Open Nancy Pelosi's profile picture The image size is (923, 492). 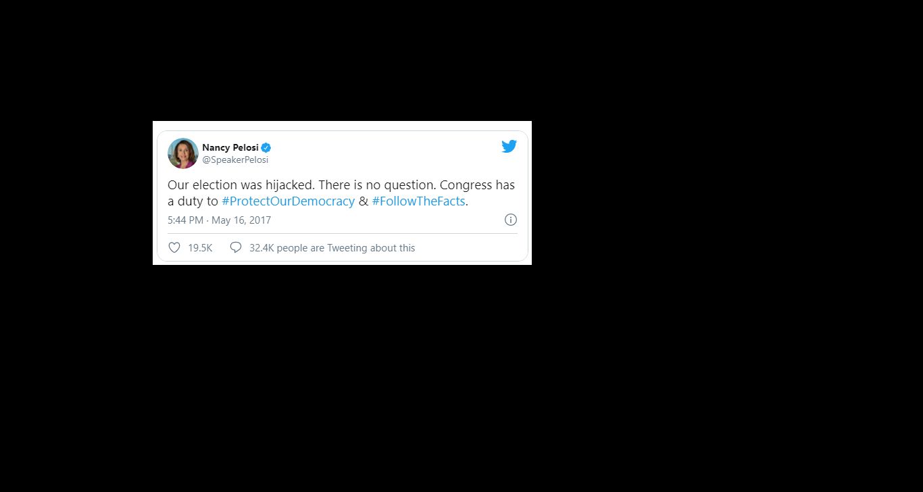[182, 153]
